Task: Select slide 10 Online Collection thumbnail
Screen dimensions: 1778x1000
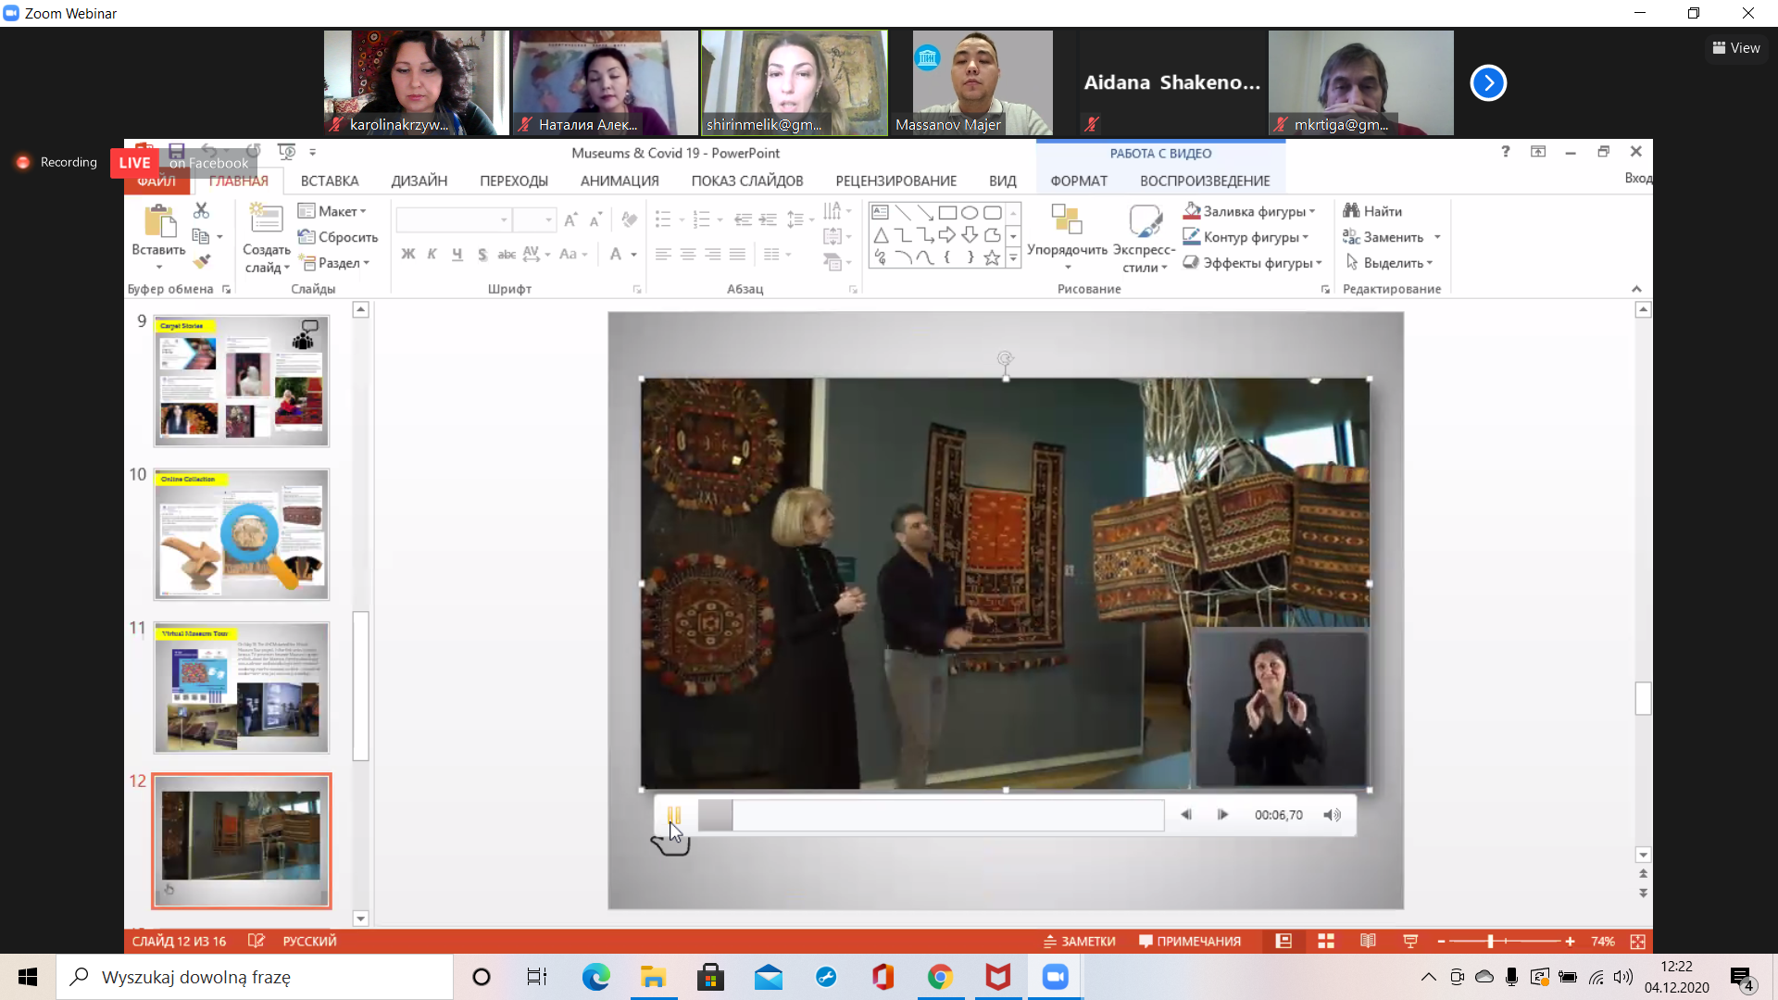Action: pos(242,534)
